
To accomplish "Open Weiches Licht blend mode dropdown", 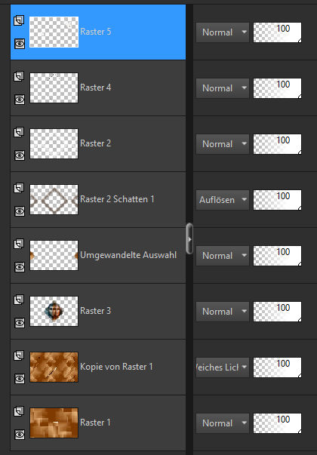I will (223, 367).
